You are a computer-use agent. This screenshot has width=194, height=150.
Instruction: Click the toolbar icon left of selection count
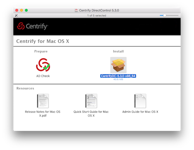(16, 15)
